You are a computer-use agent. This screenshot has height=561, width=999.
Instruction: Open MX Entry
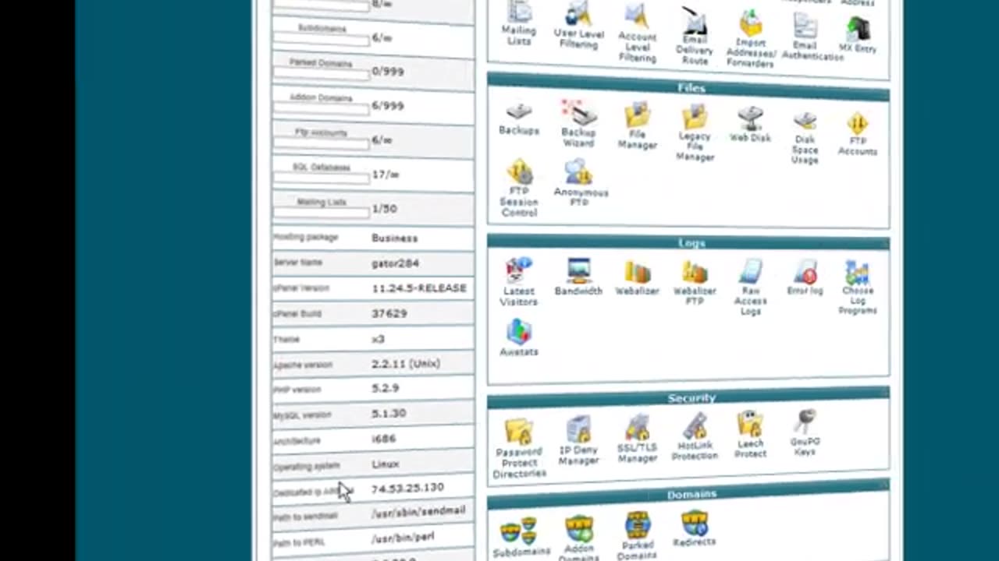858,34
